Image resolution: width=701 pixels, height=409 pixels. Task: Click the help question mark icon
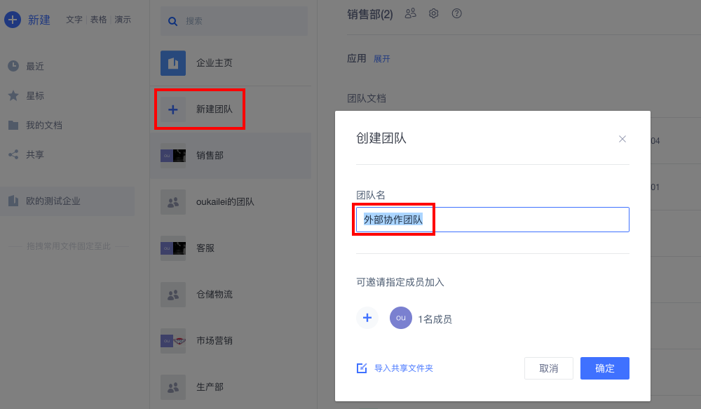pos(456,13)
